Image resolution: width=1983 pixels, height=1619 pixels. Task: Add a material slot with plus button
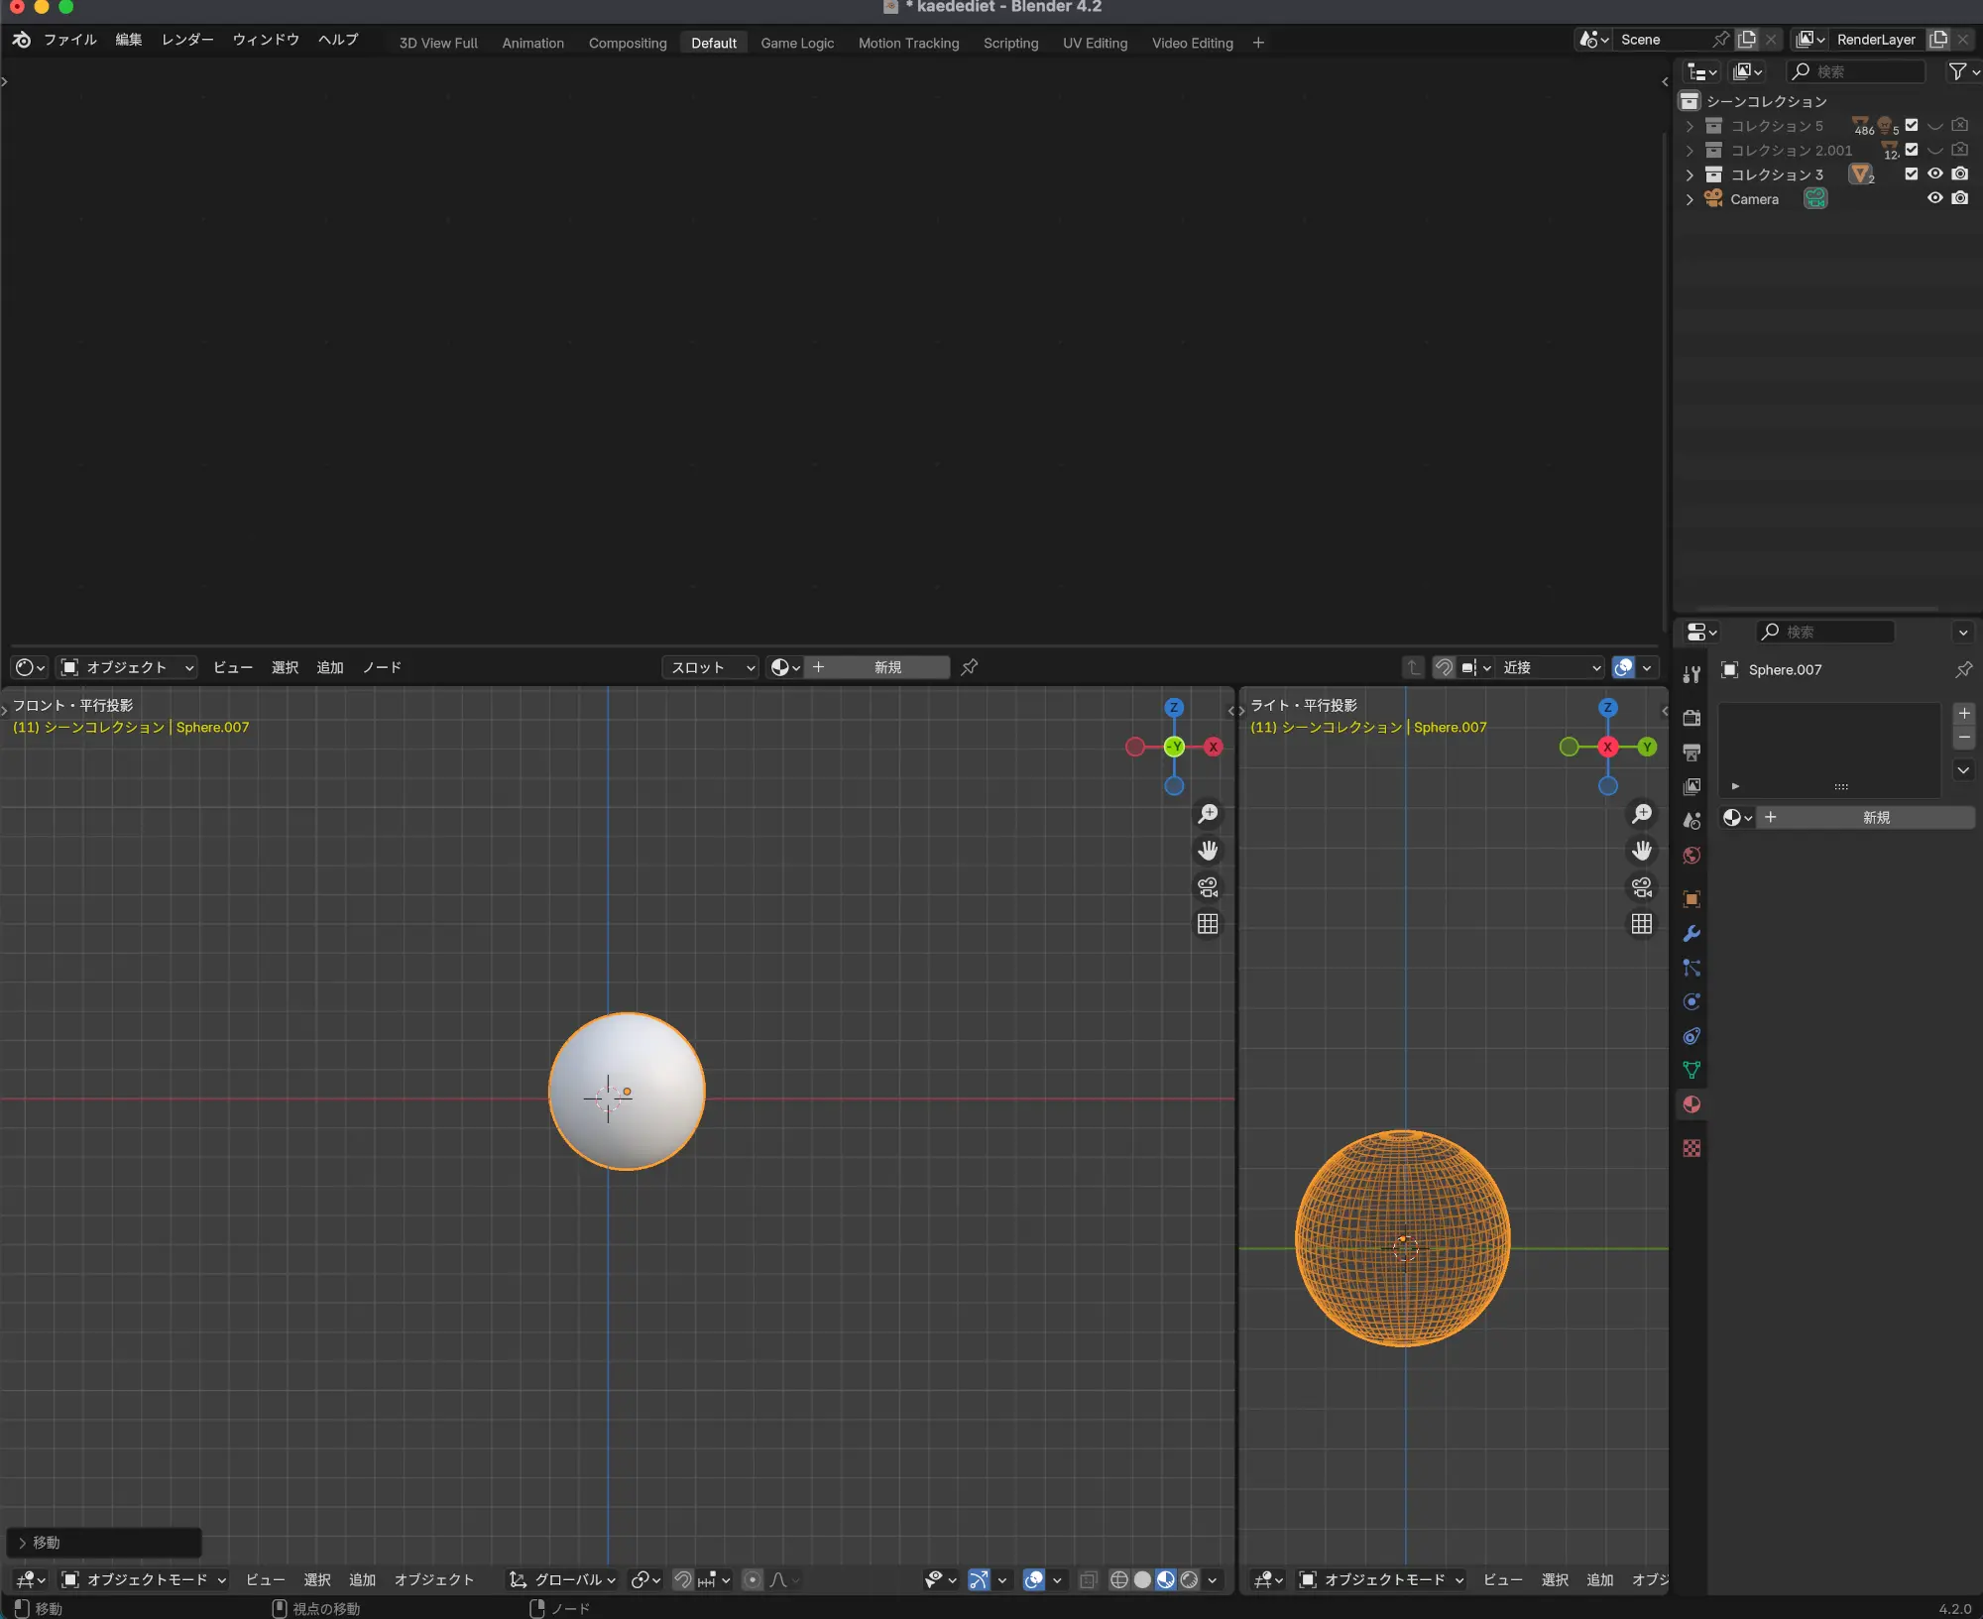coord(1963,713)
